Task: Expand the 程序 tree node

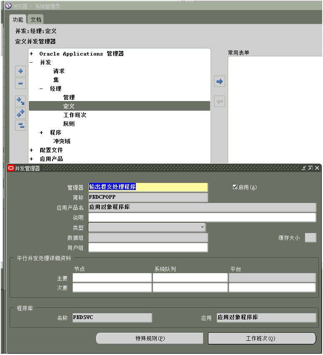Action: pos(41,133)
